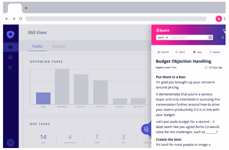Viewport: 229px width, 150px height.
Task: Open the paper plane Sequences icon
Action: (x=10, y=67)
